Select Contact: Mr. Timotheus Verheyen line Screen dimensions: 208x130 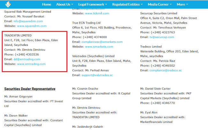[x=163, y=27]
